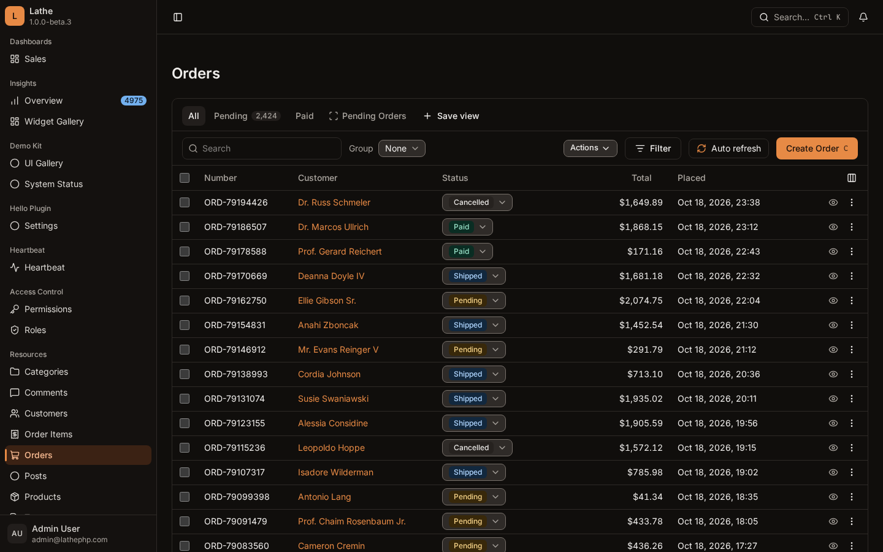Open Shipped status dropdown for Cordia Johnson
This screenshot has width=883, height=552.
tap(474, 374)
